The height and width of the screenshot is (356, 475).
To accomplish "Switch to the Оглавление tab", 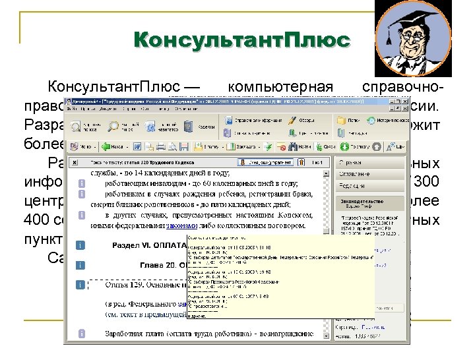I will click(369, 174).
